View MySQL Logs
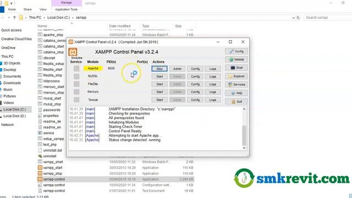This screenshot has width=352, height=198. [213, 76]
